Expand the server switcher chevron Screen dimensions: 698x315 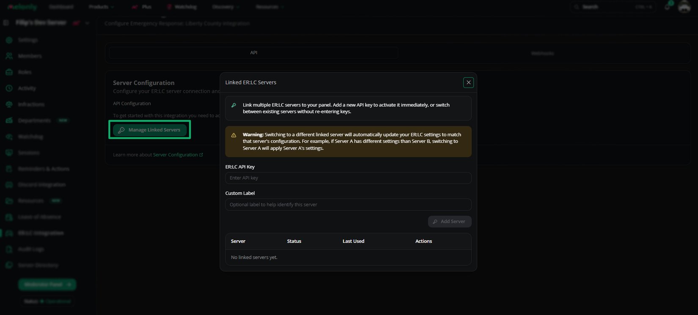tap(87, 23)
